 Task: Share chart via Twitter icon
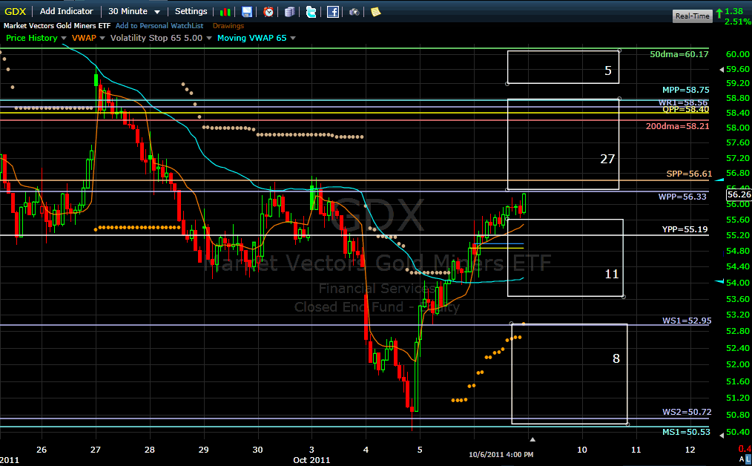(x=311, y=12)
